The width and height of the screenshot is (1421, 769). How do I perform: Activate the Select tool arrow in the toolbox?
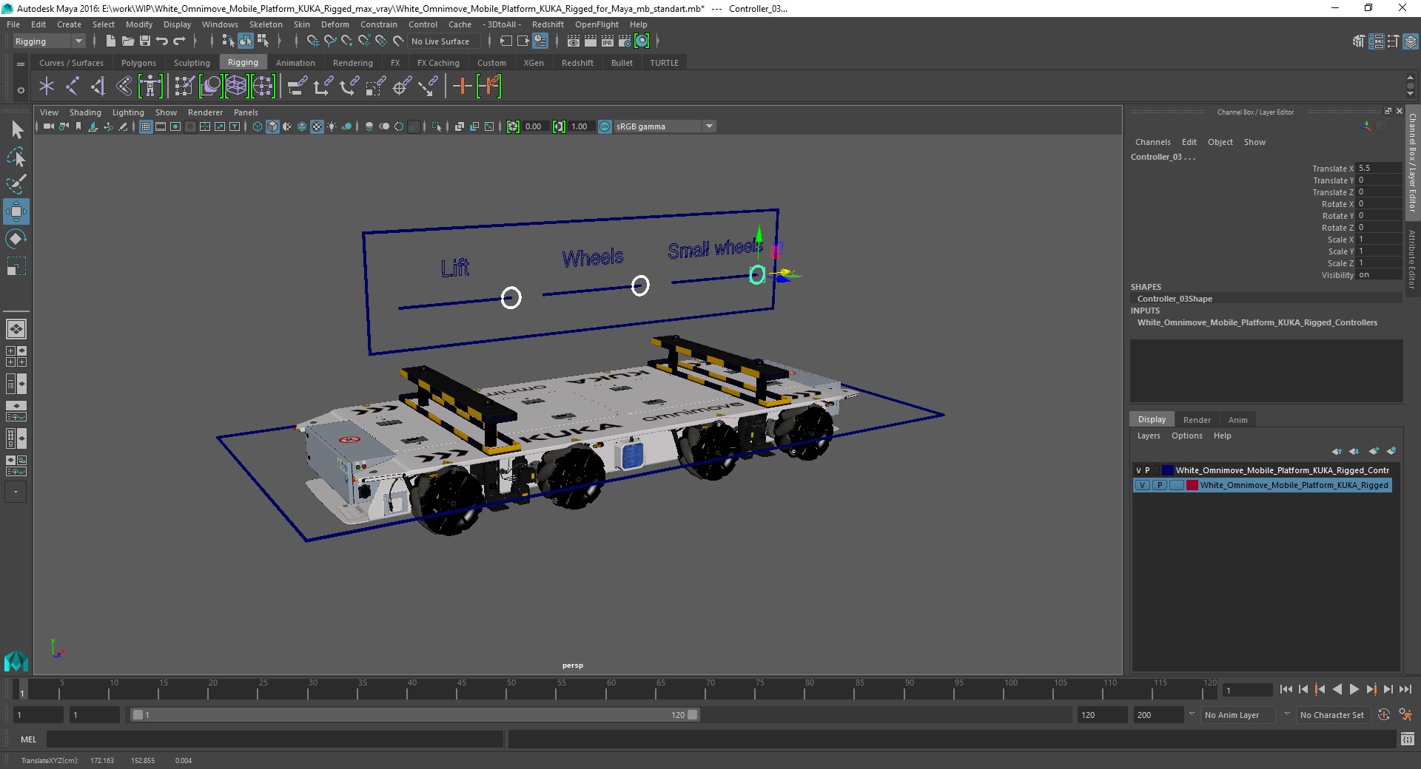coord(16,130)
